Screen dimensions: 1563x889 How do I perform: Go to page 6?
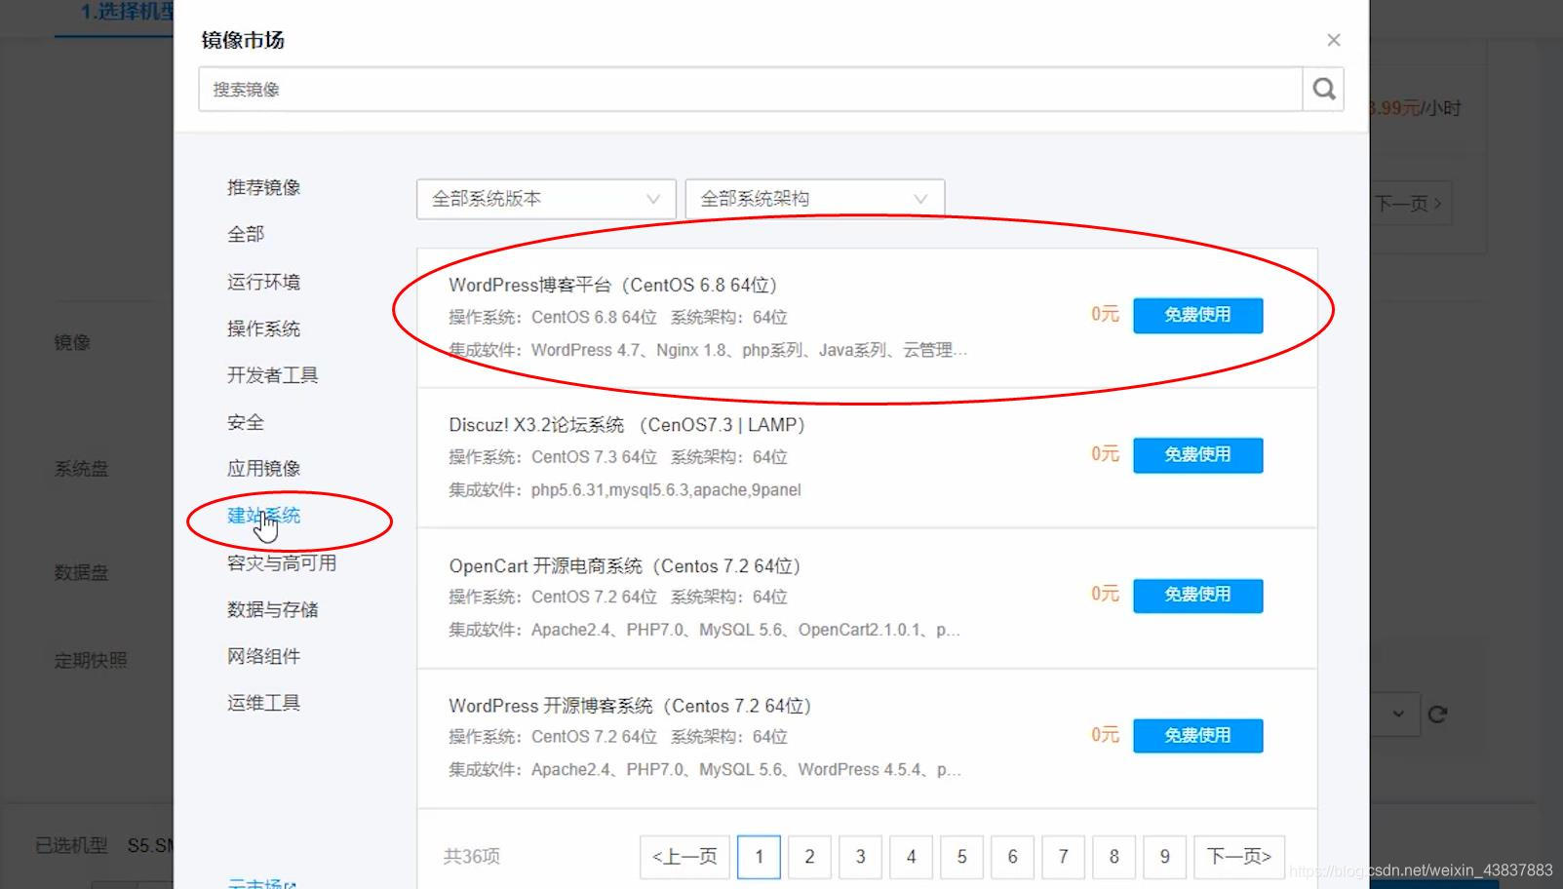(x=1012, y=857)
